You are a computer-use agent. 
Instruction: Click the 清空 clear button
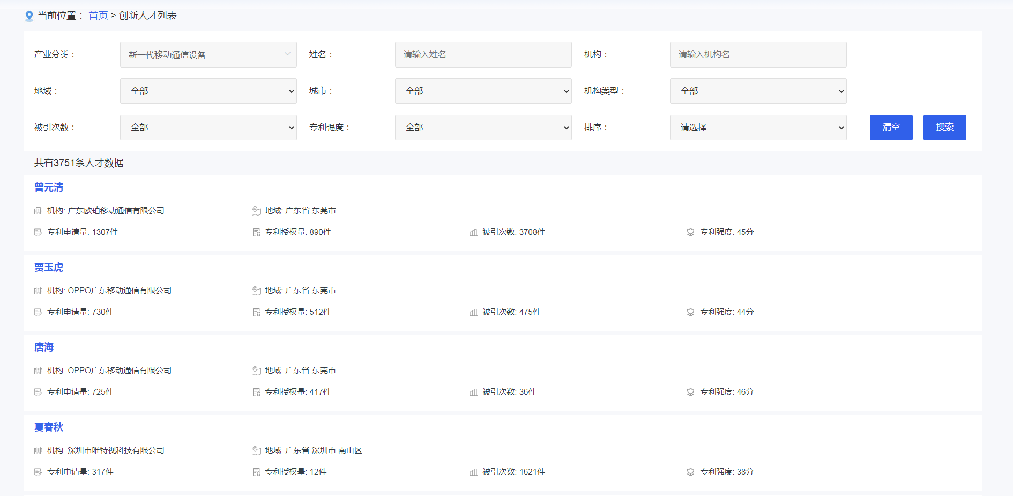(891, 128)
